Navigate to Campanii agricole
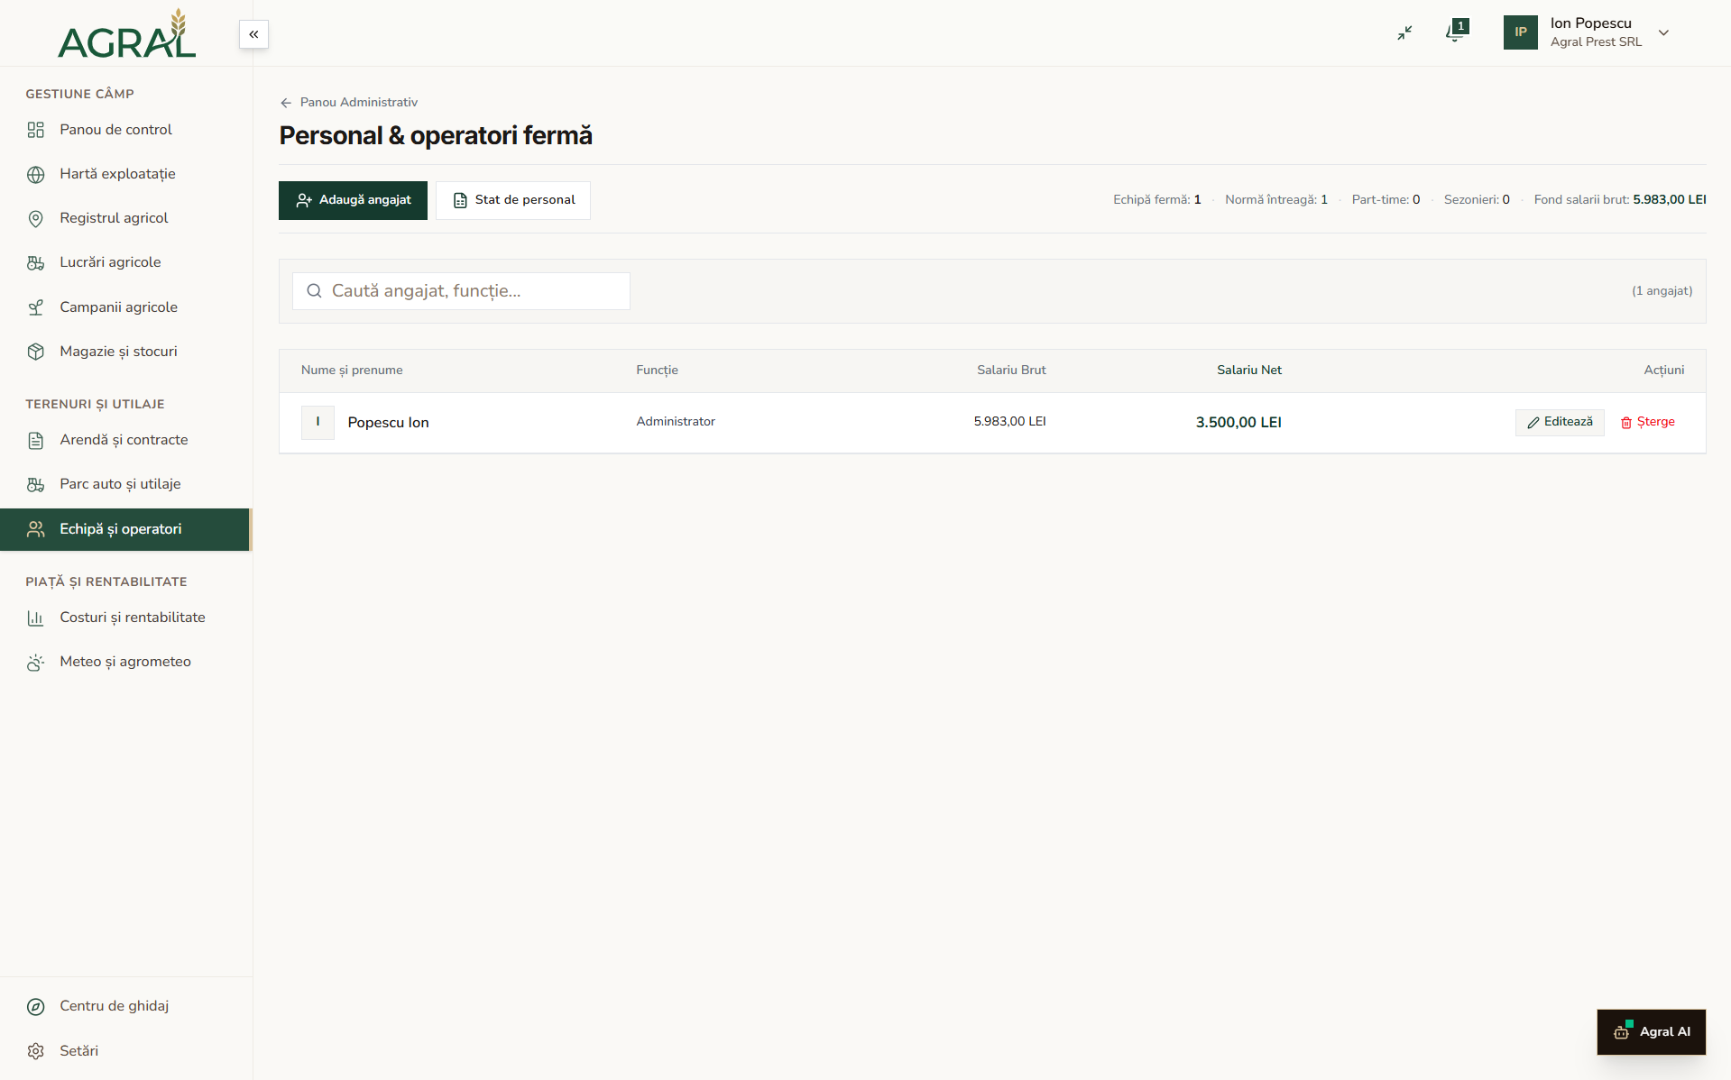This screenshot has width=1731, height=1080. tap(125, 307)
